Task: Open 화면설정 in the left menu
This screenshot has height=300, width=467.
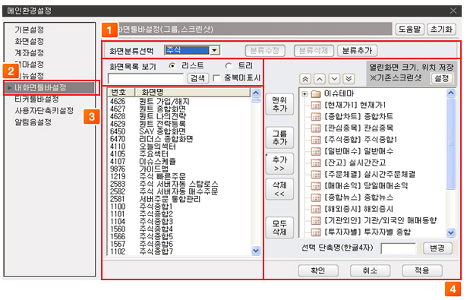Action: 29,41
